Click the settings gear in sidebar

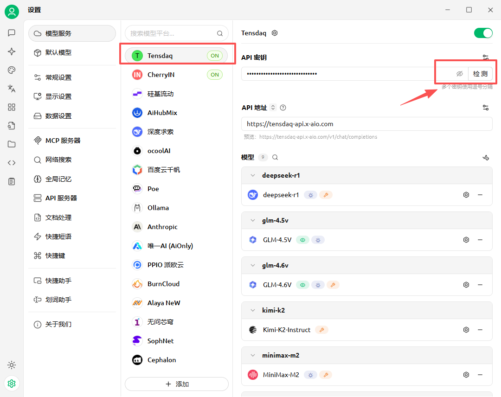pos(12,383)
